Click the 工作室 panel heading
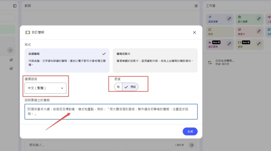This screenshot has width=271, height=151. pos(210,6)
